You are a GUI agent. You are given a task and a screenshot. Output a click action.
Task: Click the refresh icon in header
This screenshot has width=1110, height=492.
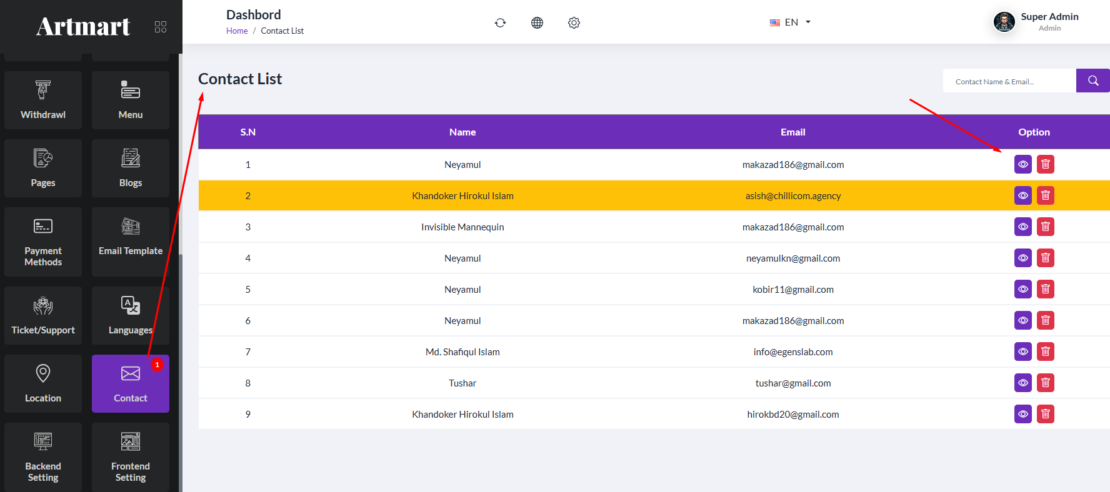click(500, 23)
